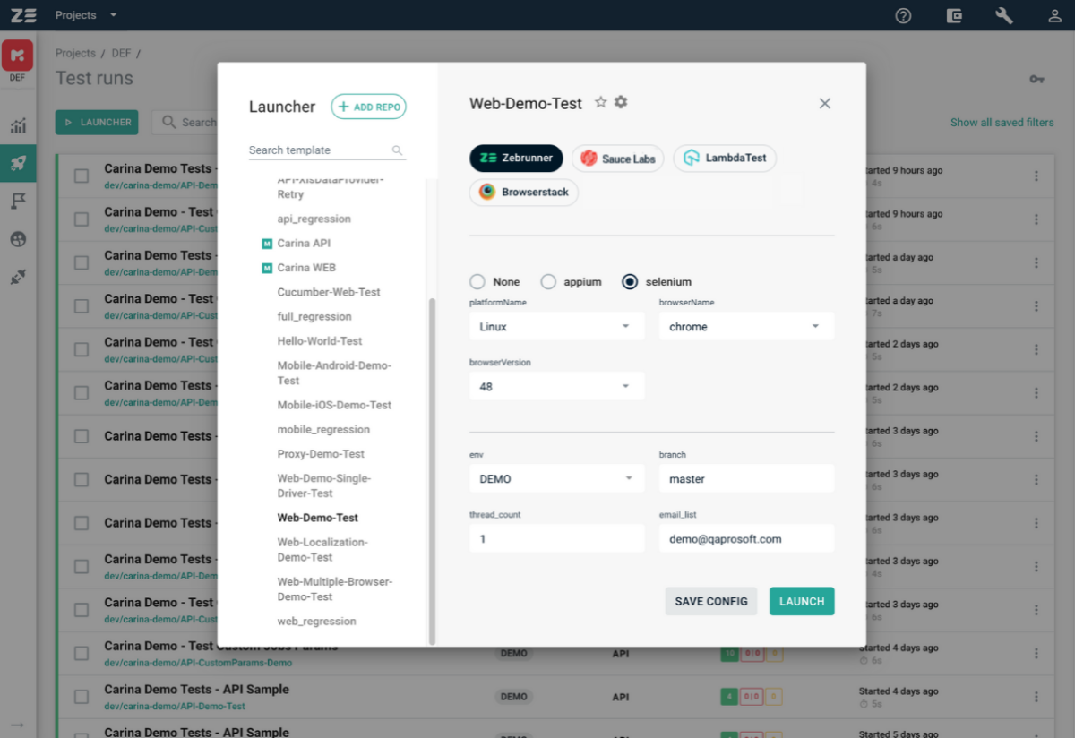Open three-dot menu for run started 4 days ago
The width and height of the screenshot is (1075, 738).
(1036, 653)
